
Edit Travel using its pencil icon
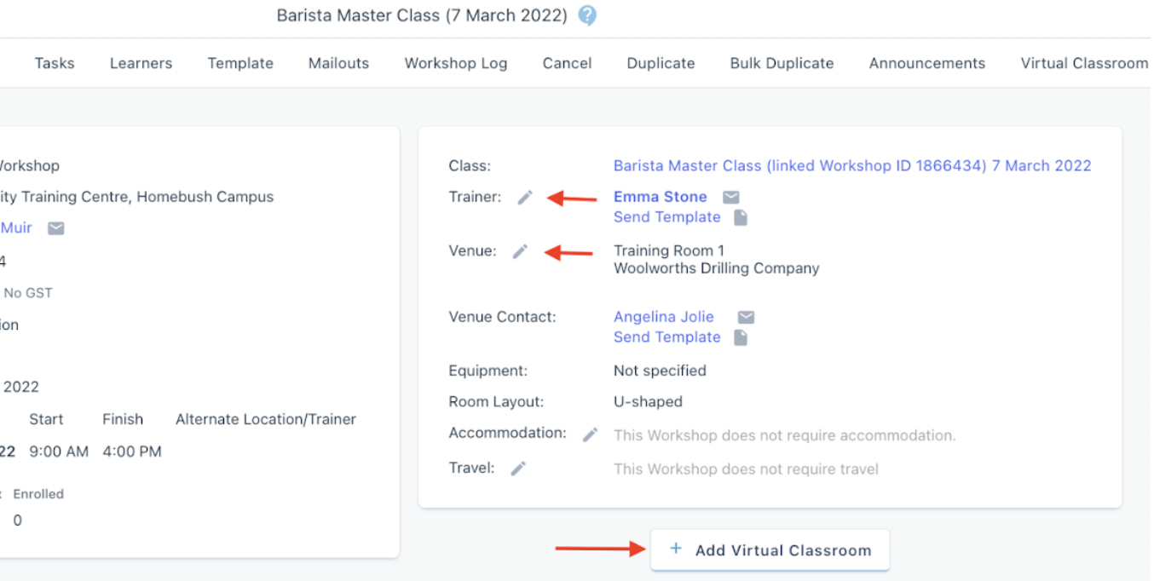[x=518, y=469]
